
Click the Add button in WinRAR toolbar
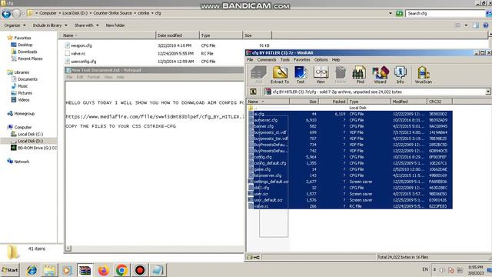tap(258, 75)
